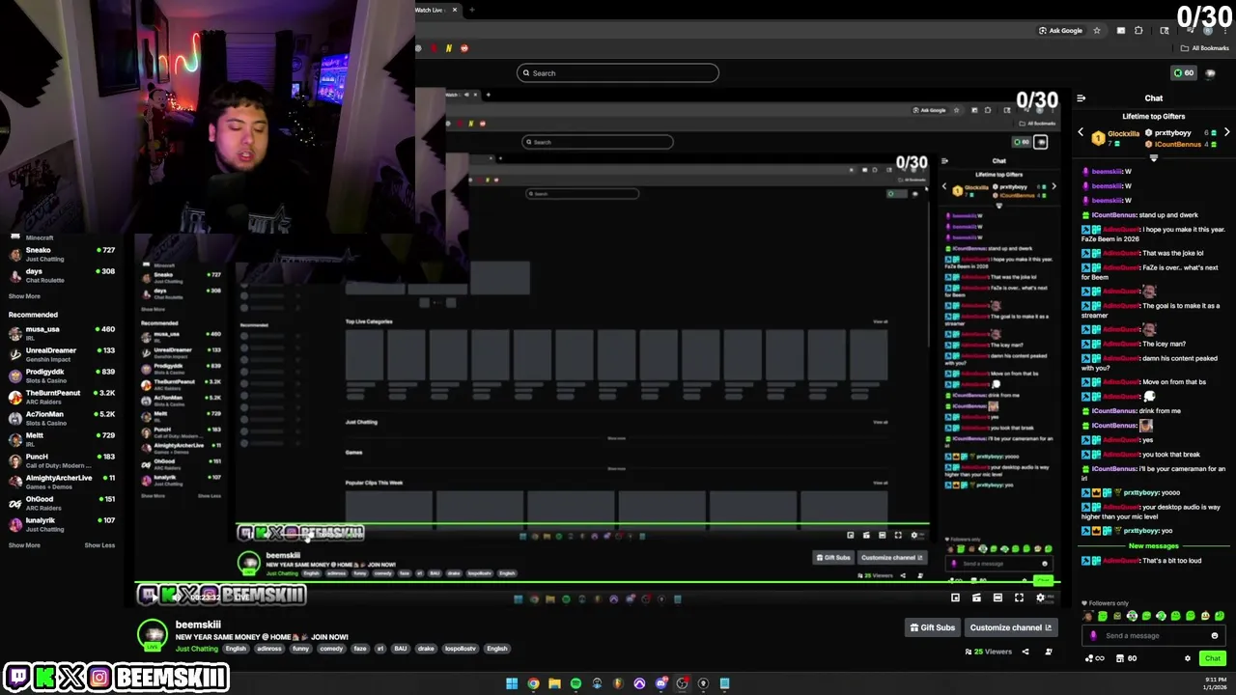Collapse chat using arrow icon beside Chat title
Screen dimensions: 1236x695
(x=1081, y=98)
